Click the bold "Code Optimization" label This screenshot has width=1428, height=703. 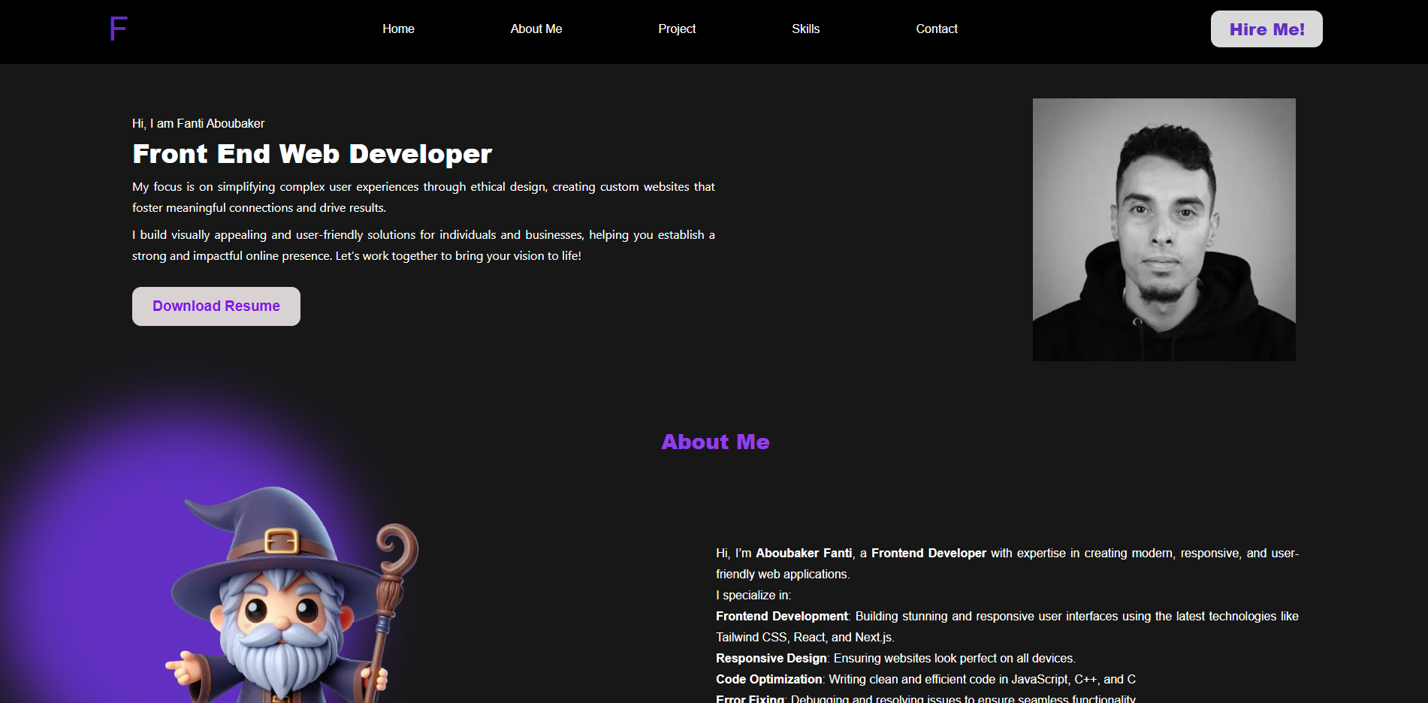coord(768,679)
